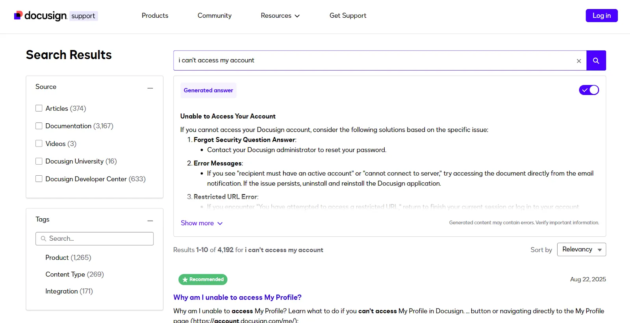Click the 'Generated content may contain errors' notice
630x323 pixels.
click(x=524, y=223)
